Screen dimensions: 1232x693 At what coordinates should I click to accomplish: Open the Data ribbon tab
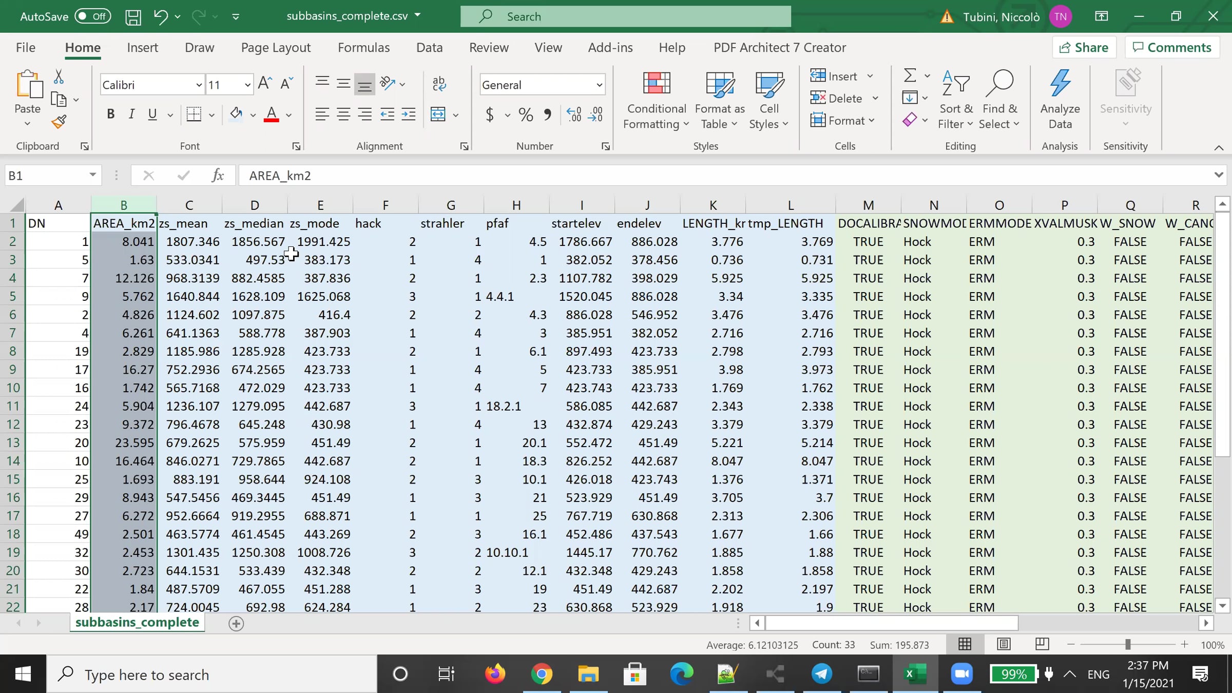(429, 47)
